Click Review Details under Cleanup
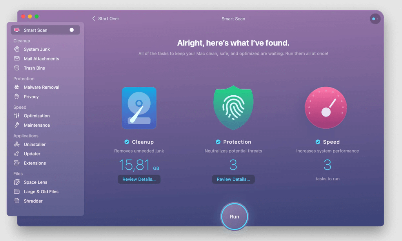The width and height of the screenshot is (402, 241). point(139,179)
